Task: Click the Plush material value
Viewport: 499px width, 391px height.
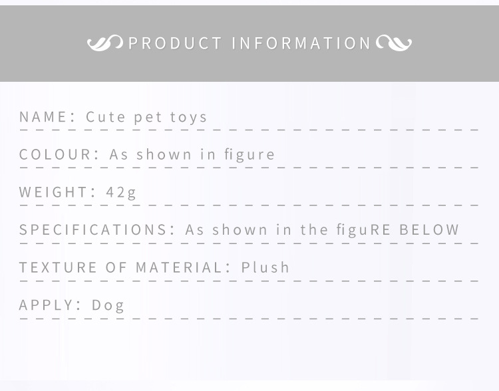Action: (265, 267)
